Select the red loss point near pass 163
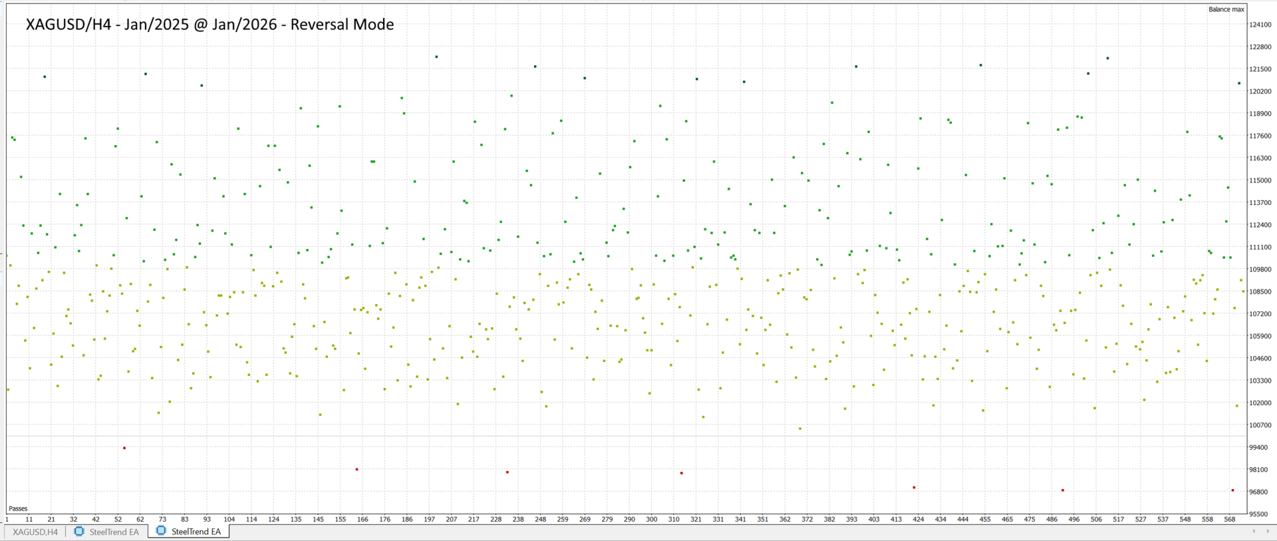The image size is (1277, 541). pyautogui.click(x=357, y=469)
